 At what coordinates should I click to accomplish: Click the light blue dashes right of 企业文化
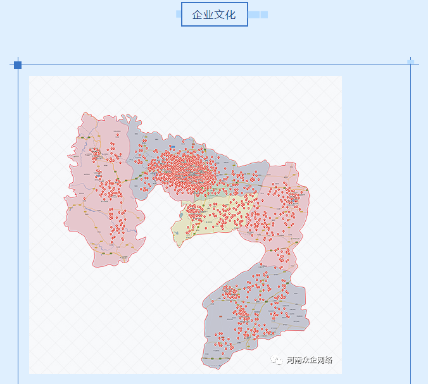click(x=258, y=15)
